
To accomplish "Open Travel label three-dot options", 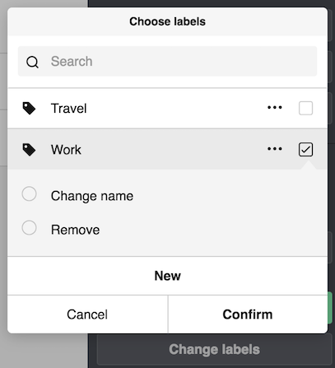I will [x=275, y=107].
